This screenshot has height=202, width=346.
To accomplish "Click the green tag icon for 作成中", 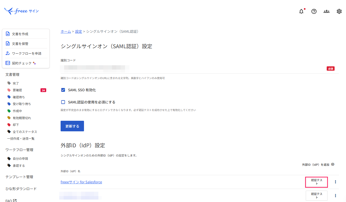I will (x=9, y=111).
